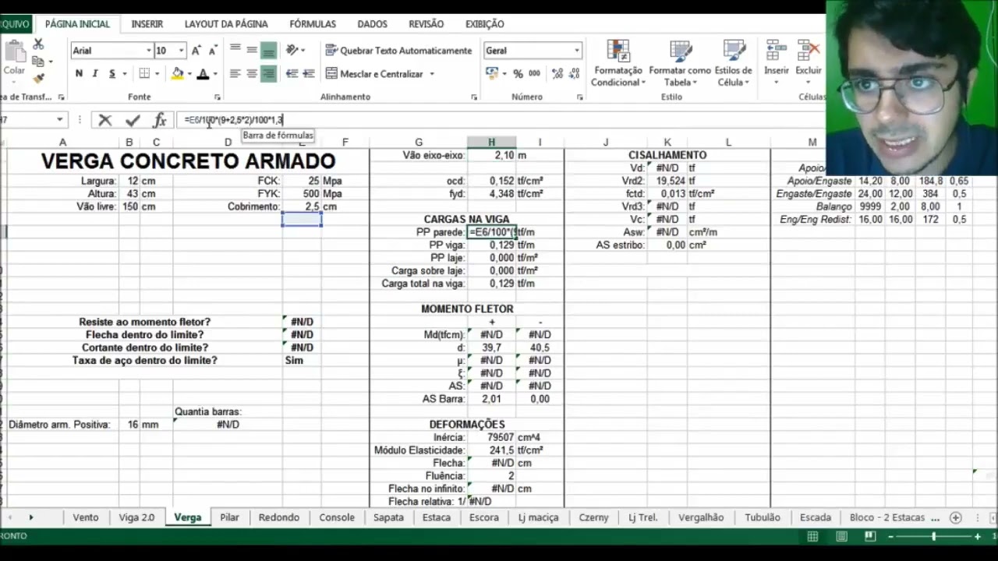
Task: Apply percent style format
Action: [518, 74]
